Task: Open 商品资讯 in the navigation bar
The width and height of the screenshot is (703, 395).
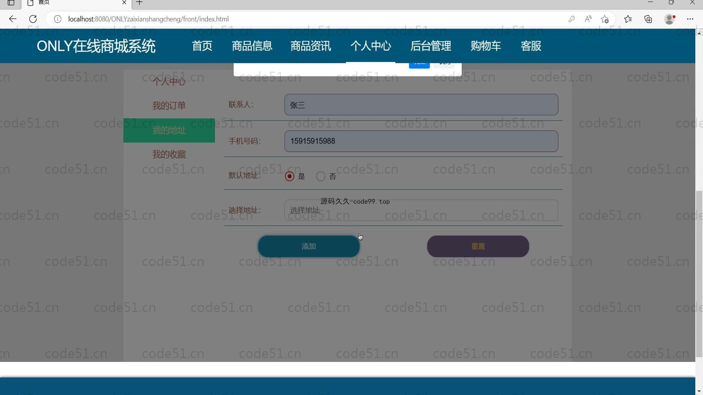Action: [x=310, y=46]
